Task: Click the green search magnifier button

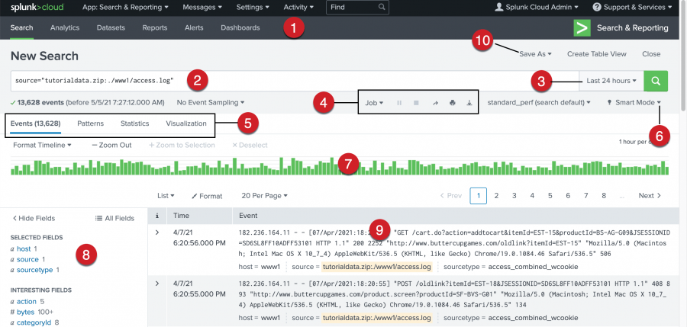Action: 656,81
